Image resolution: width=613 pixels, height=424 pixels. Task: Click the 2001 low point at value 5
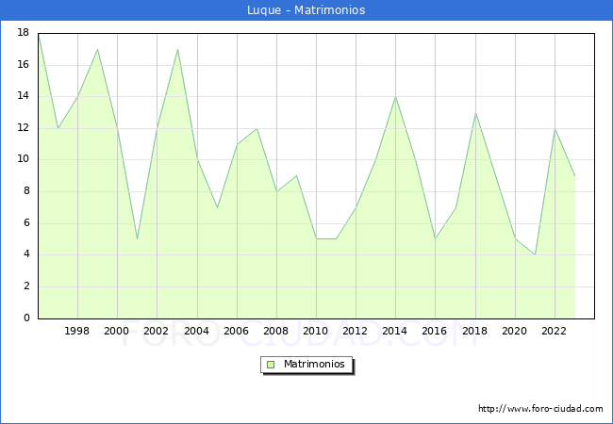click(x=138, y=238)
